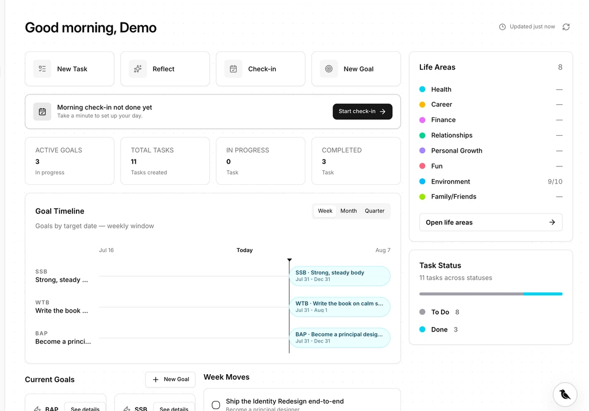The width and height of the screenshot is (589, 411).
Task: Click the New Goal target icon
Action: coord(328,69)
